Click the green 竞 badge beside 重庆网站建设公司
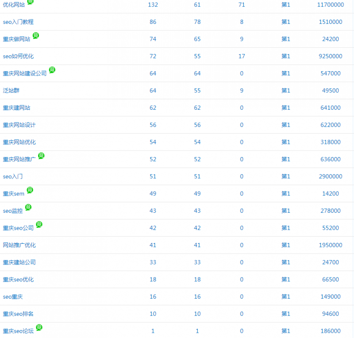This screenshot has height=338, width=354. click(52, 70)
